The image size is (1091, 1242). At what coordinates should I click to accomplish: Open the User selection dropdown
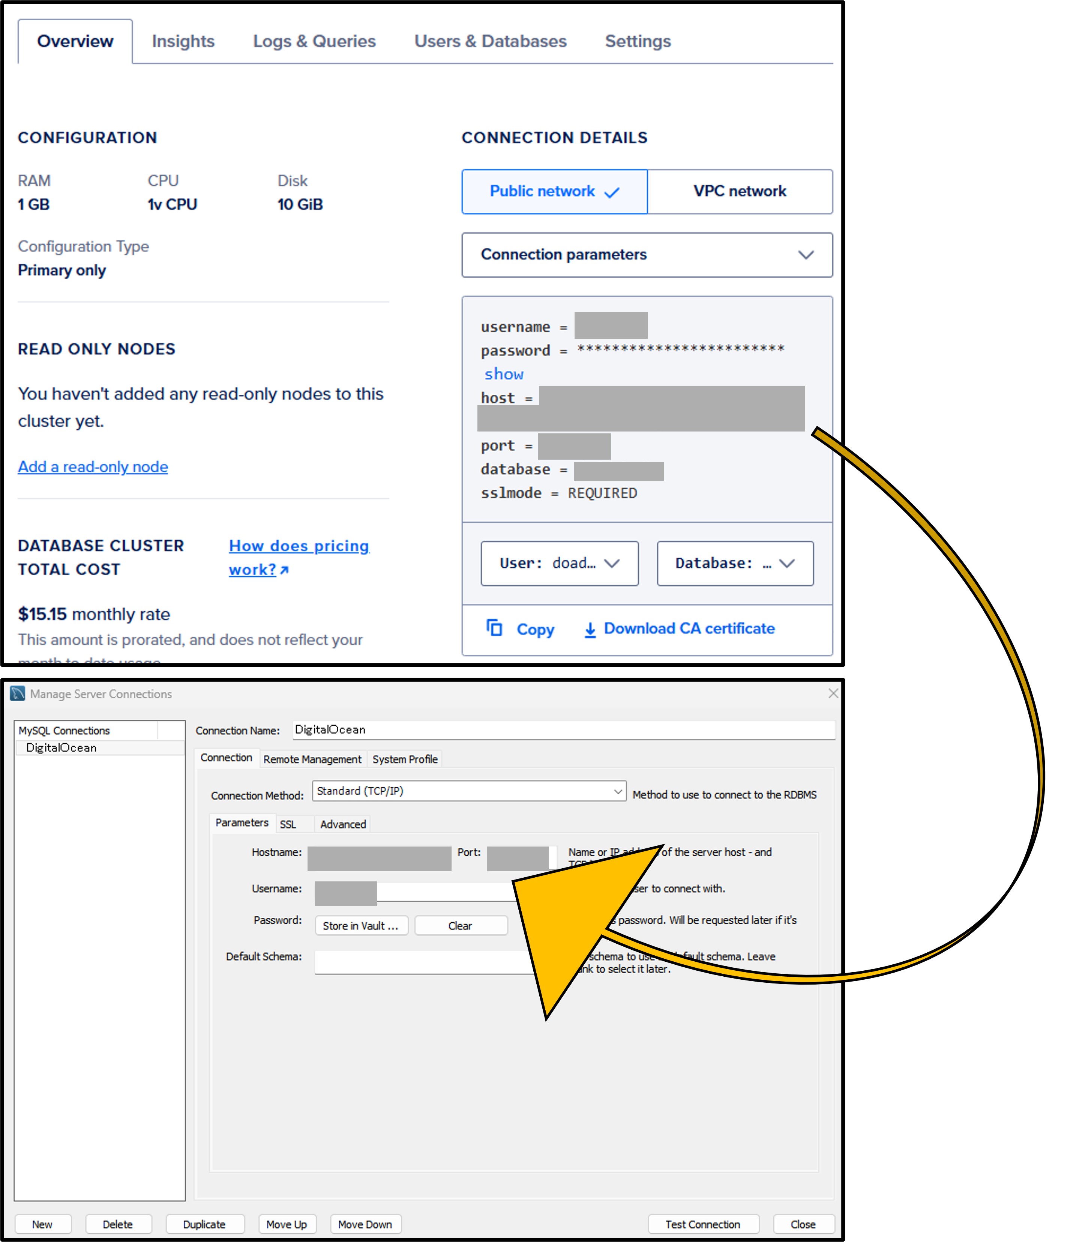pos(559,563)
